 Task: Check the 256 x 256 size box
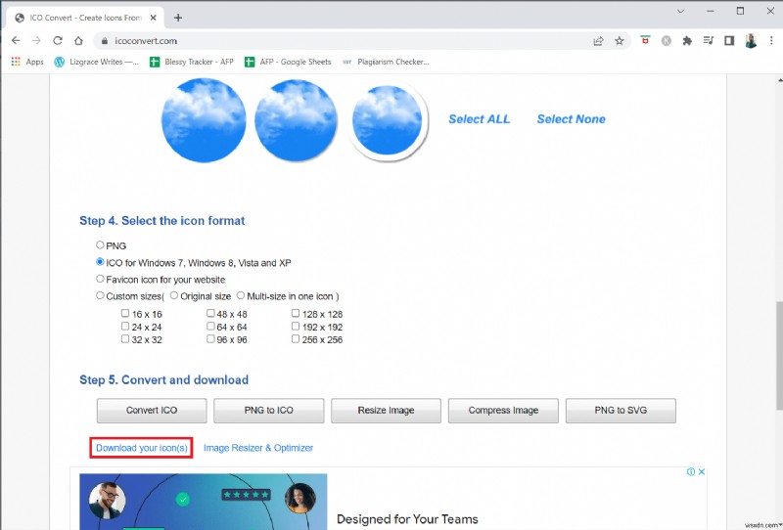(x=296, y=339)
